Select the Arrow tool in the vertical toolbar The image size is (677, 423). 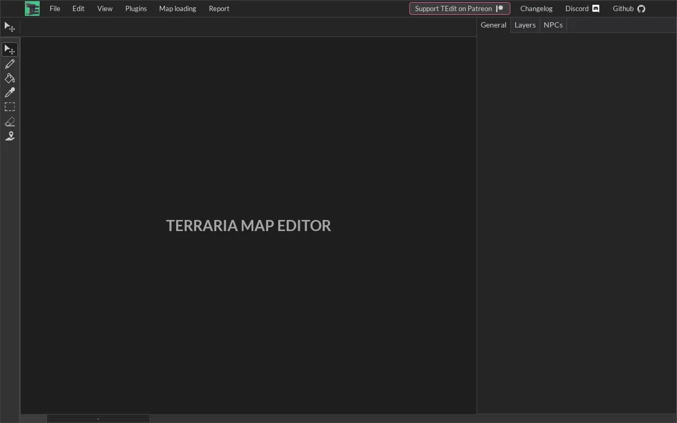10,49
